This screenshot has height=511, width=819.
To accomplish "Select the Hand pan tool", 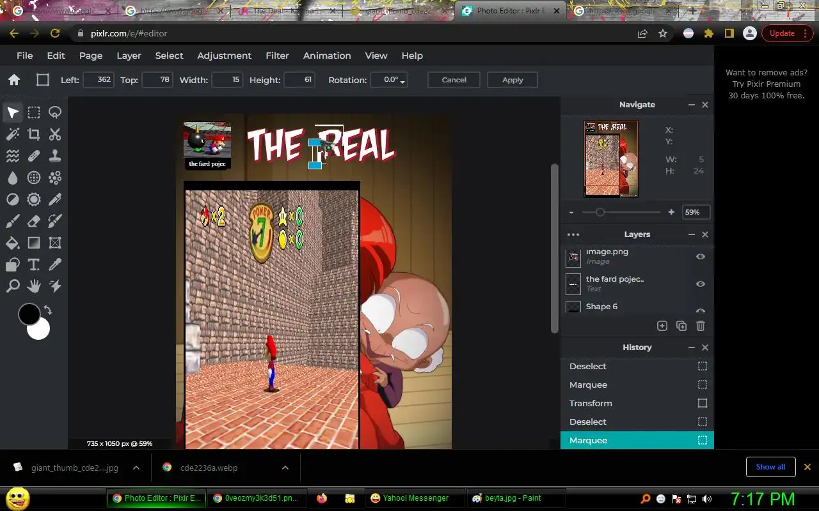I will [x=34, y=286].
